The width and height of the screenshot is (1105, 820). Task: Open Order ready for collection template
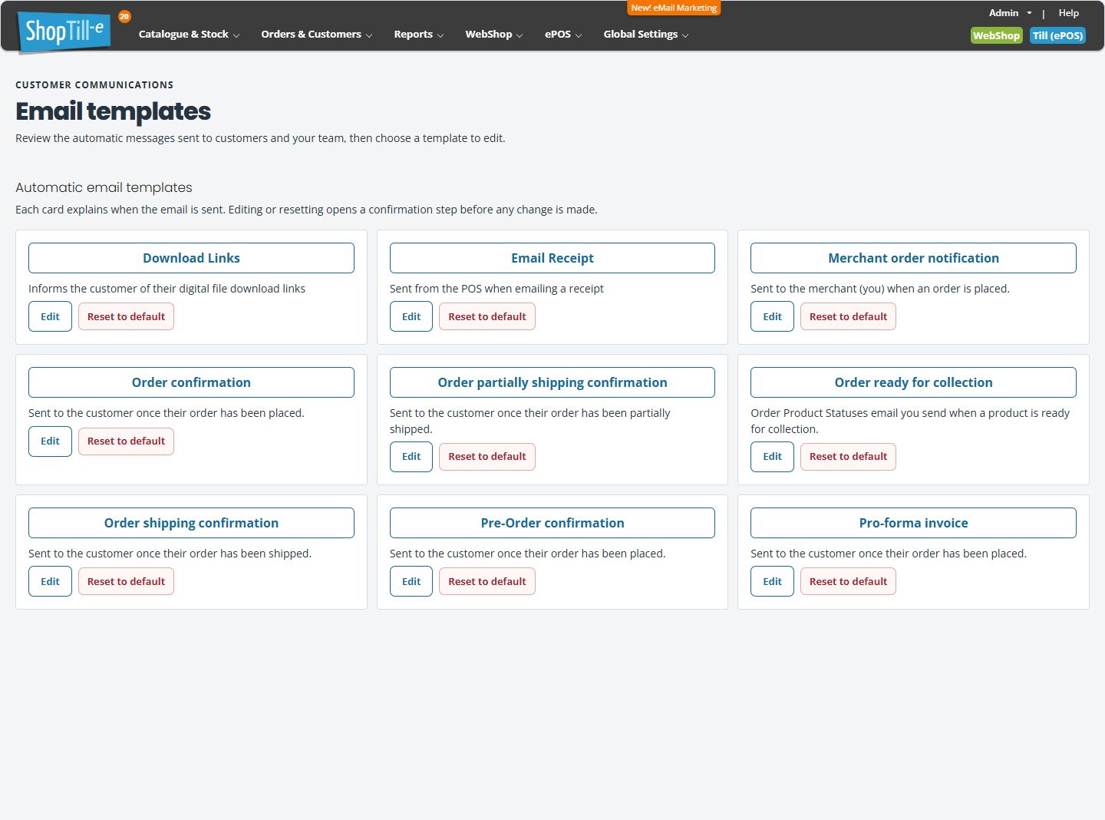[x=913, y=382]
